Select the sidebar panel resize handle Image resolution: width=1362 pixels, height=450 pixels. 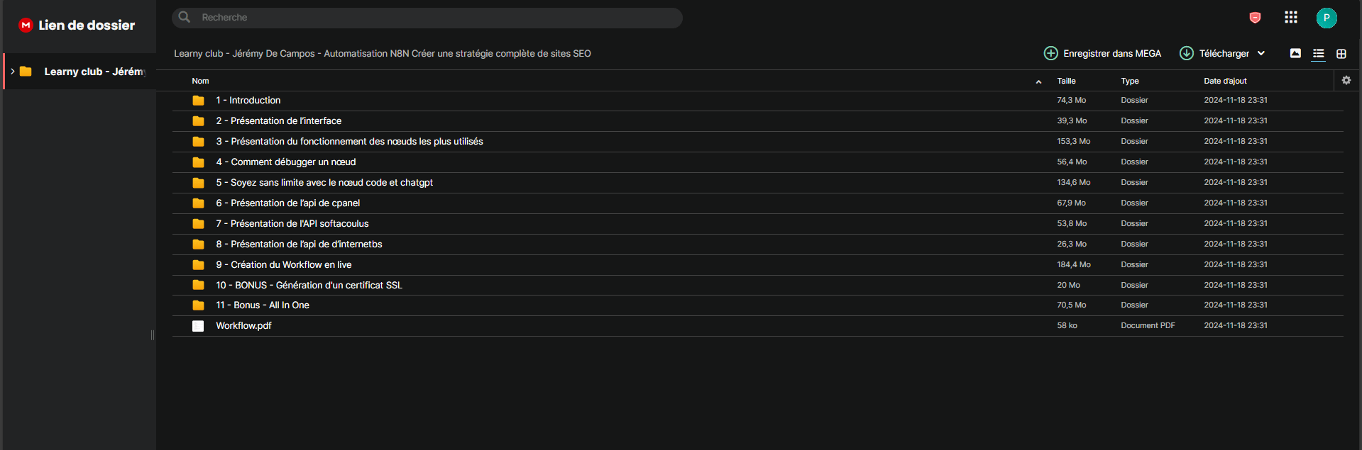click(153, 335)
